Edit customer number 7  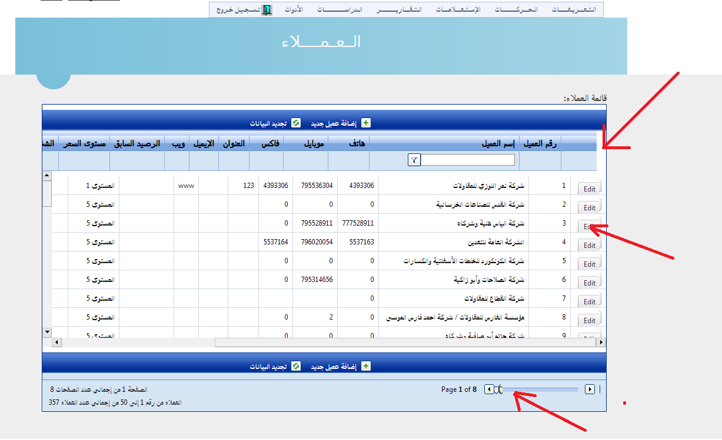590,301
